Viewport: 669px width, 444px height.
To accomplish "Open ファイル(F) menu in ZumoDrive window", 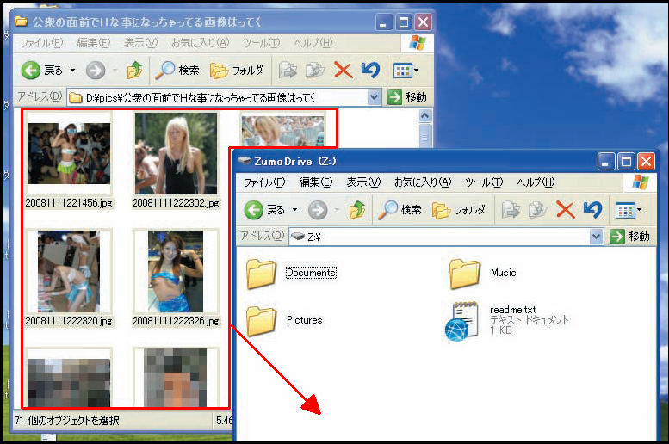I will coord(264,182).
